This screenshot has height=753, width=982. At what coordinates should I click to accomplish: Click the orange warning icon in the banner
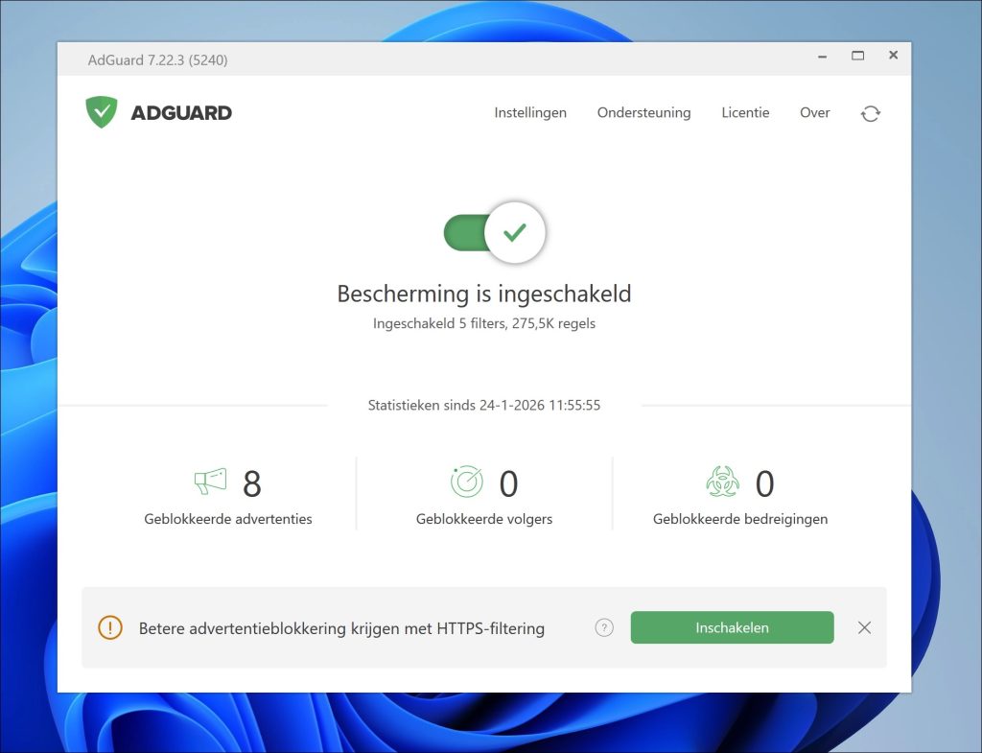tap(109, 627)
